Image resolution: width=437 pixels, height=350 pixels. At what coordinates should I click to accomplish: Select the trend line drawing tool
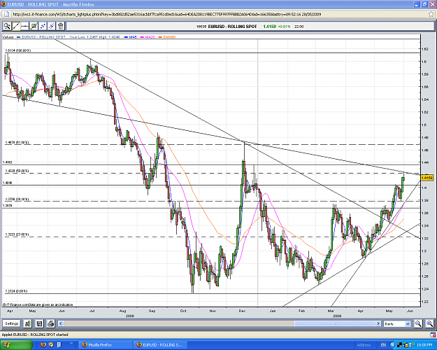tap(16, 26)
